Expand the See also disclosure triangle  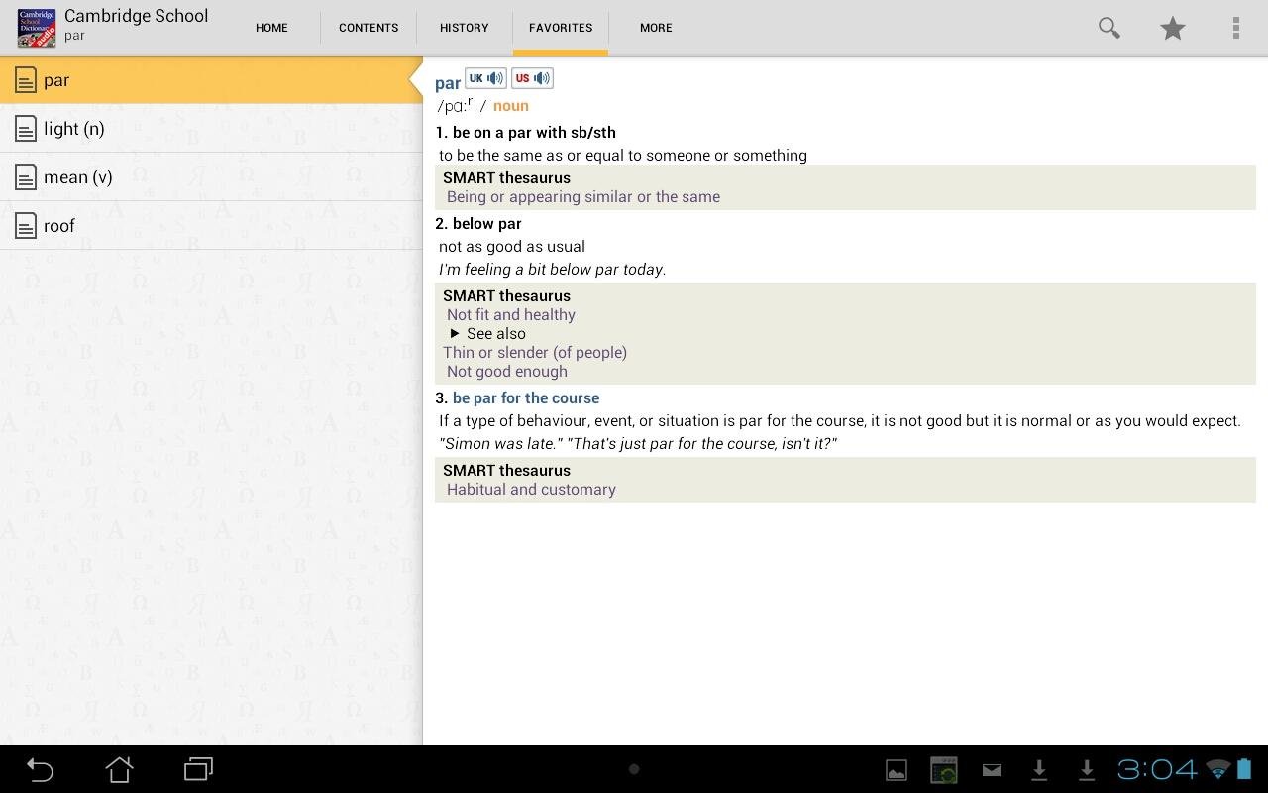(x=455, y=334)
